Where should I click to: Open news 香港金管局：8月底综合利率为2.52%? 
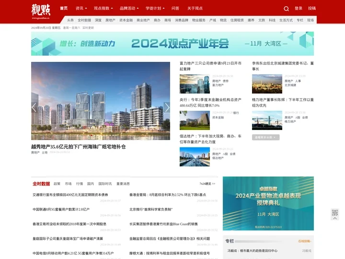pyautogui.click(x=168, y=195)
